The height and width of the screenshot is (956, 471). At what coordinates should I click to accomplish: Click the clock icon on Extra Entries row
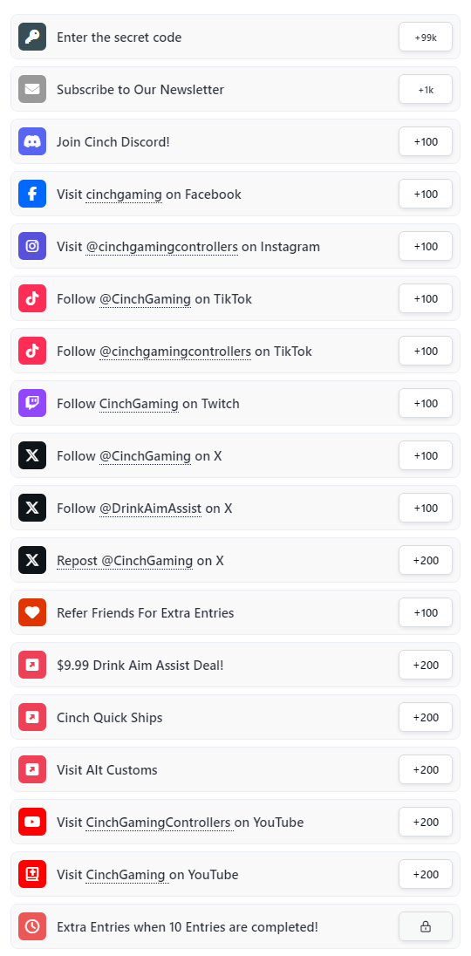[32, 926]
